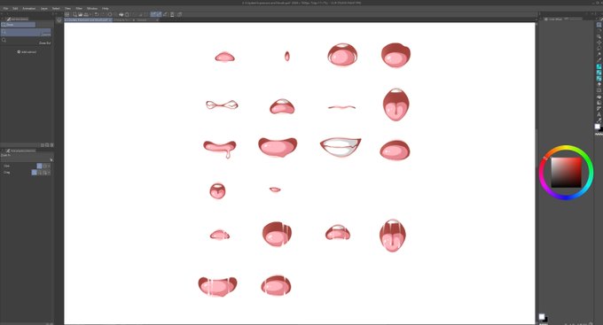Click the Add sub tool button
Image resolution: width=603 pixels, height=325 pixels.
pyautogui.click(x=27, y=52)
